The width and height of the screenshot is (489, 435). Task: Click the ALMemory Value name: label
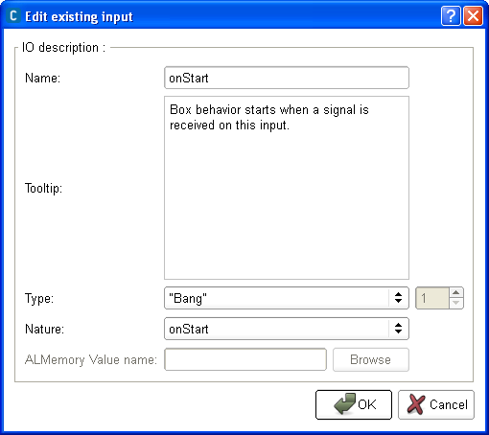91,360
